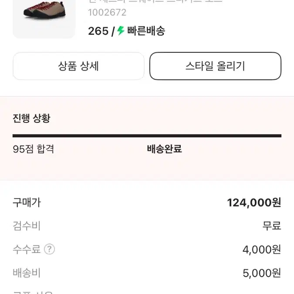Click the 124,000원 purchase price

click(254, 203)
